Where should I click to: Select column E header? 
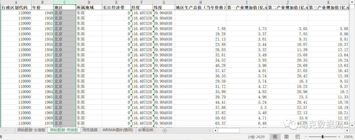[x=116, y=2]
